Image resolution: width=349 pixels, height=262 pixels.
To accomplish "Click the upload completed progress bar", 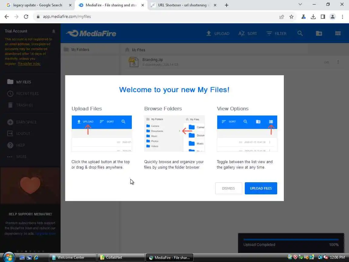I will pos(291,240).
